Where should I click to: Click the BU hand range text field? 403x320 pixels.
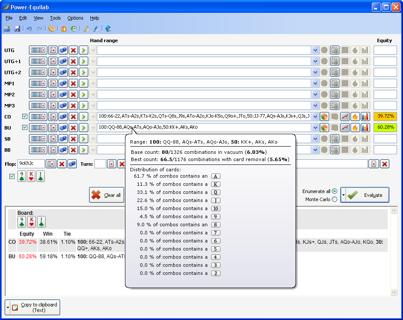204,127
